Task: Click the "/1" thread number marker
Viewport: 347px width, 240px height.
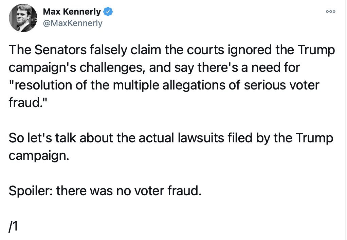Action: 13,226
